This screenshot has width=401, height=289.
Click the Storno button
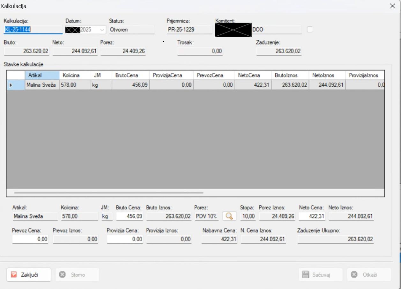click(77, 275)
